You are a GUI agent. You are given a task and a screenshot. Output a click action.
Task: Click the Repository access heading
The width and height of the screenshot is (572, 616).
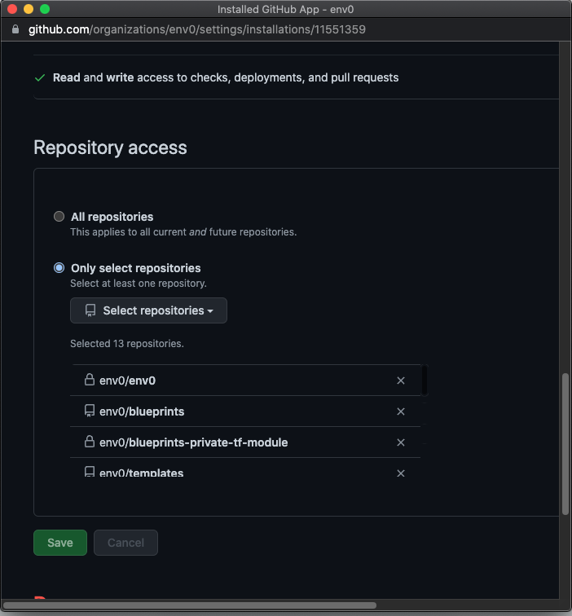(x=110, y=148)
